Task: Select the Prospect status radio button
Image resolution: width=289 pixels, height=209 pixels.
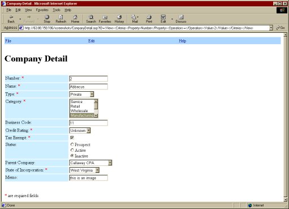Action: [x=72, y=144]
